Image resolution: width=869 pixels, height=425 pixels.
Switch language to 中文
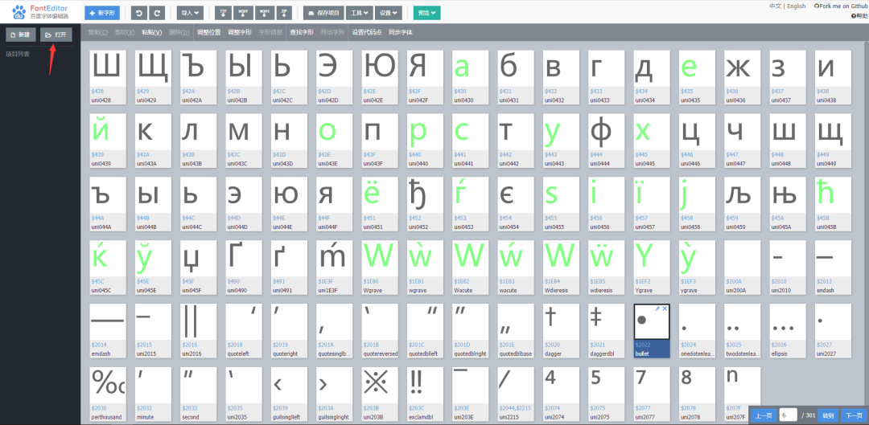point(776,6)
